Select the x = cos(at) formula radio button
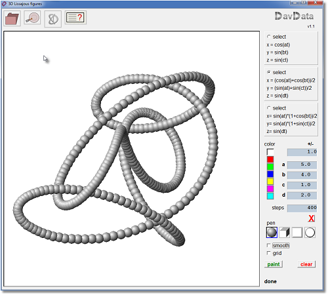Screen dimensions: 328x295 pyautogui.click(x=269, y=37)
